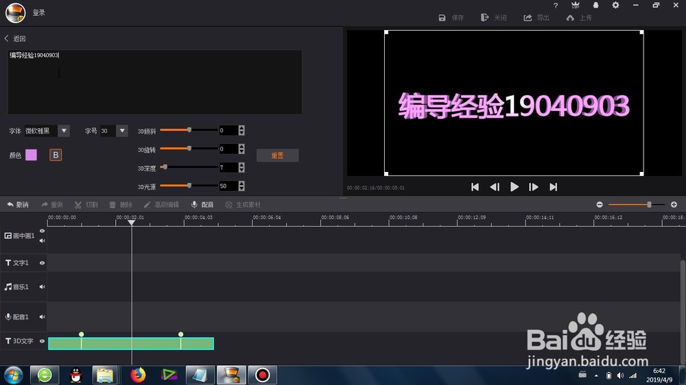The height and width of the screenshot is (385, 686).
Task: Open QQ penguin taskbar icon
Action: pyautogui.click(x=75, y=375)
